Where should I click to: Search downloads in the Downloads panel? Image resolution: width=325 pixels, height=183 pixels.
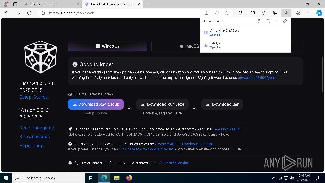point(268,21)
